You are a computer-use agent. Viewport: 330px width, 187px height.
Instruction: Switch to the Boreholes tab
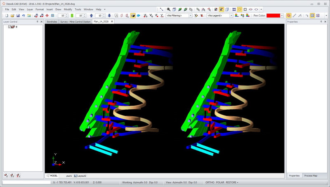click(52, 21)
